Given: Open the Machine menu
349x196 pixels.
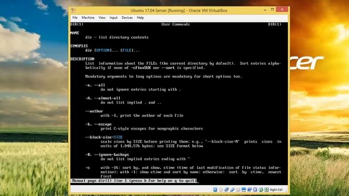Looking at the screenshot, I should click(x=88, y=17).
